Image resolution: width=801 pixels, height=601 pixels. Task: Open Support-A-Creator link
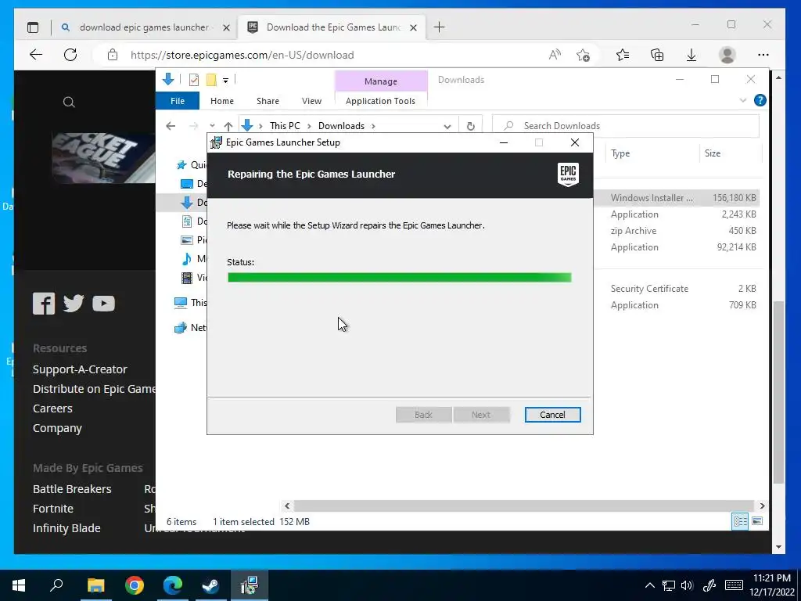click(x=80, y=369)
